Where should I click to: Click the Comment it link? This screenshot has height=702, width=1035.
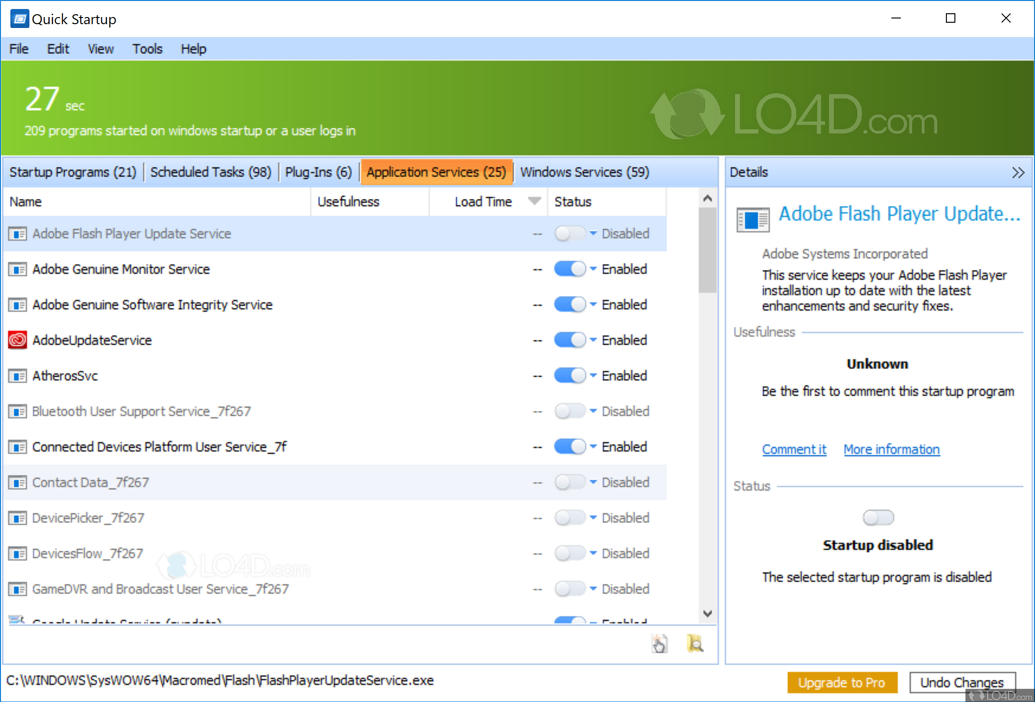(794, 449)
